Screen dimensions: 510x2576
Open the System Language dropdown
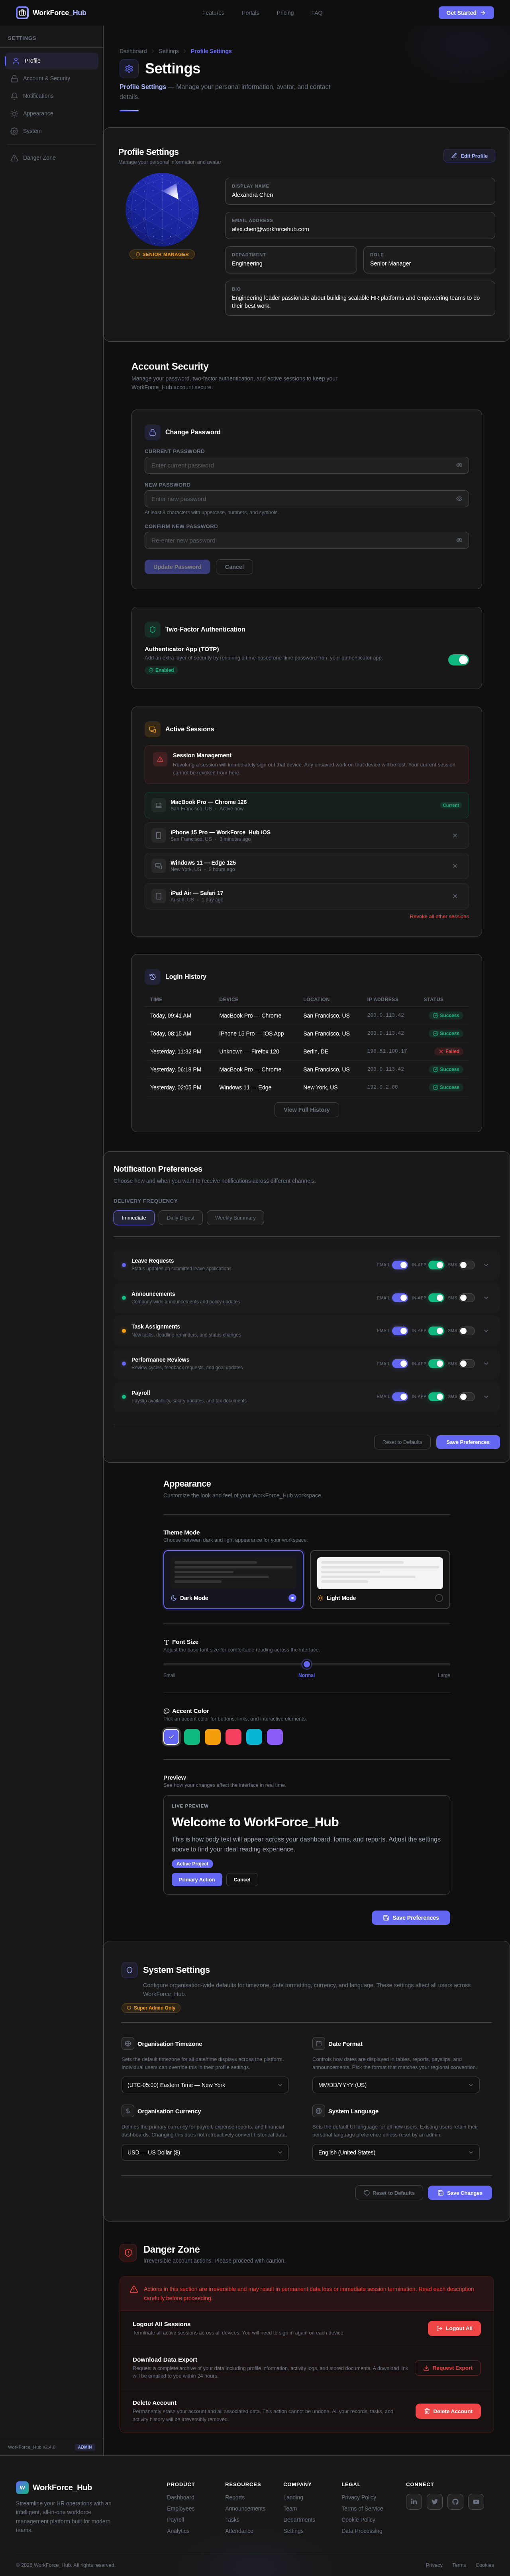tap(396, 2152)
